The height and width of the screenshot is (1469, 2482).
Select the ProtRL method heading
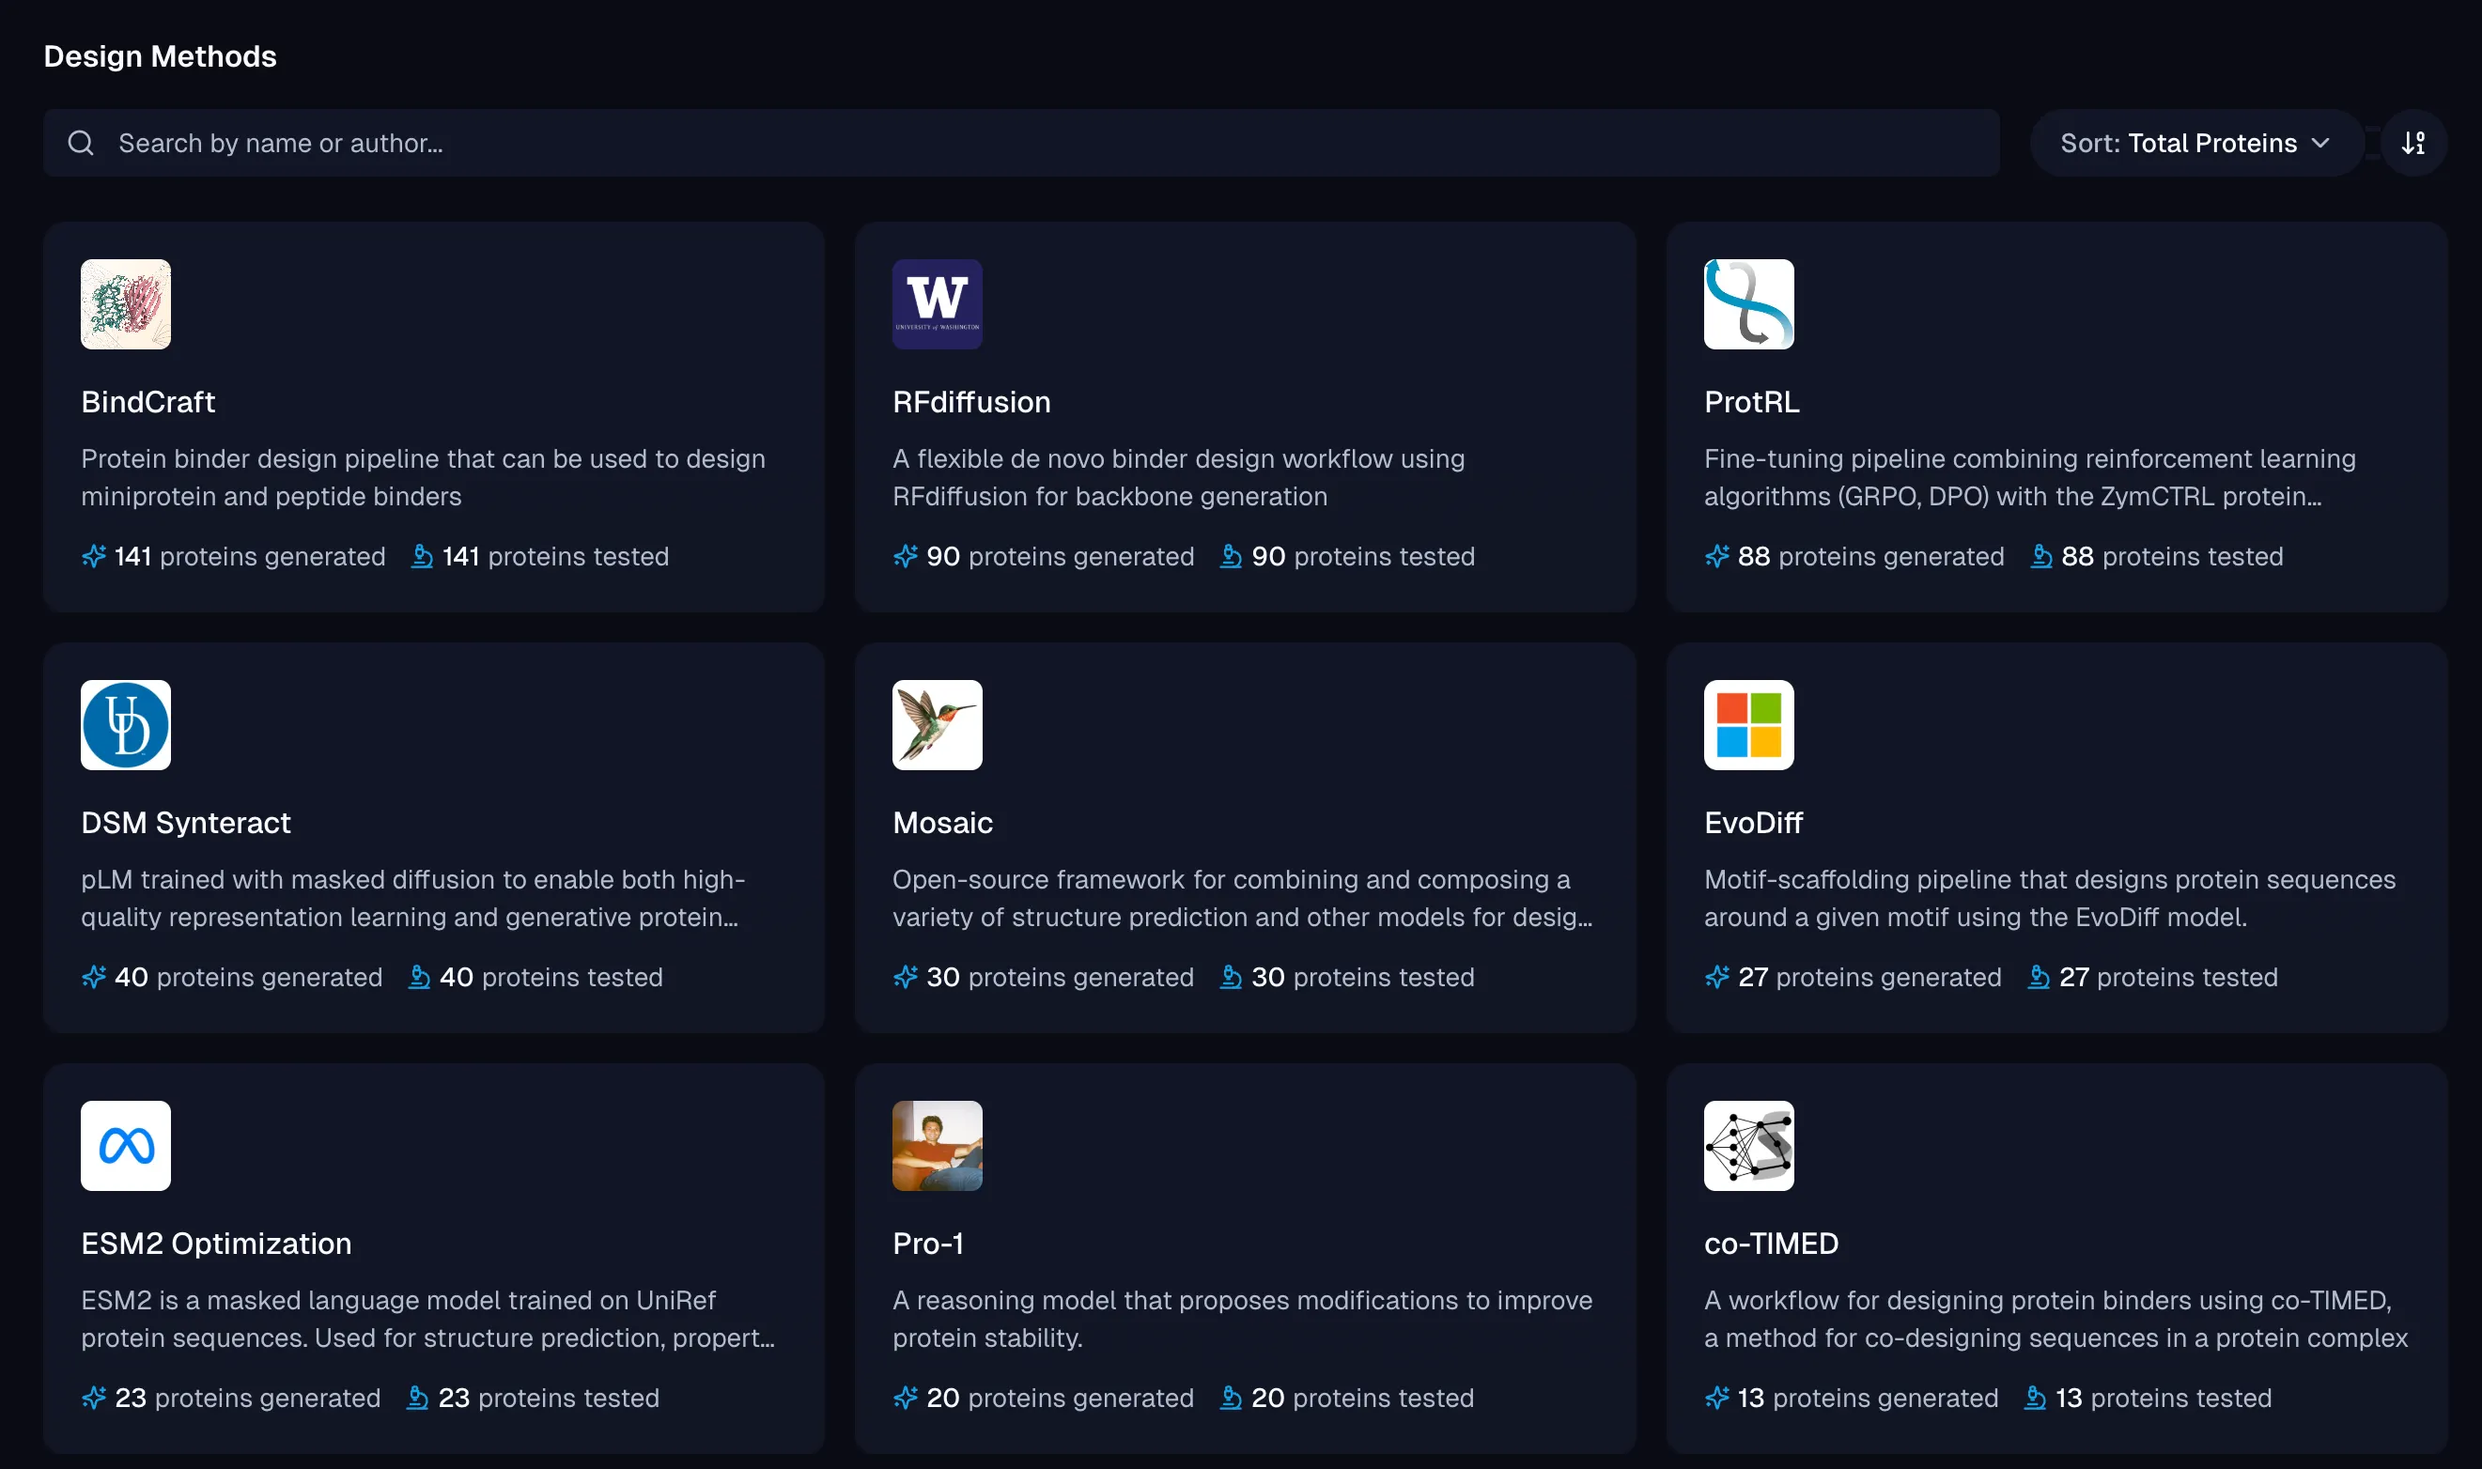1750,402
